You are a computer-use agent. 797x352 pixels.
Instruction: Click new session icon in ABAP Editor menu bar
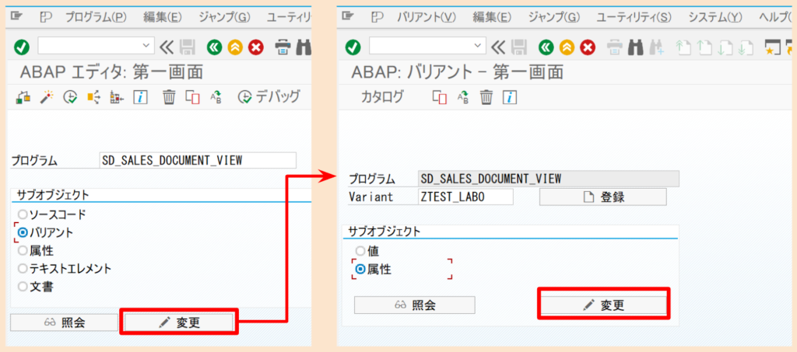pyautogui.click(x=46, y=17)
